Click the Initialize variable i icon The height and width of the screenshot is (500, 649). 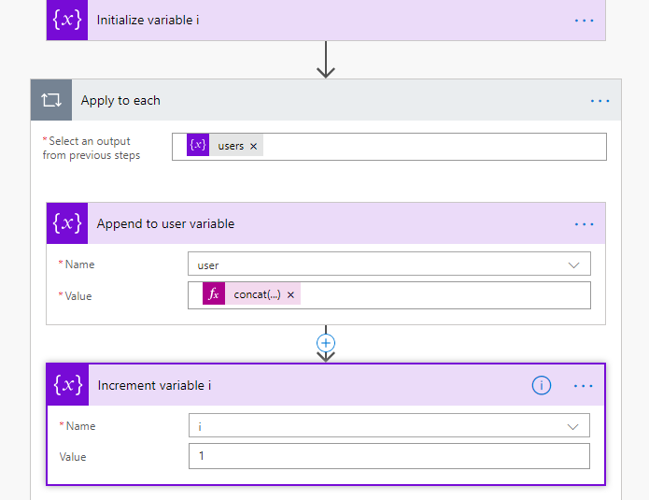pyautogui.click(x=67, y=20)
